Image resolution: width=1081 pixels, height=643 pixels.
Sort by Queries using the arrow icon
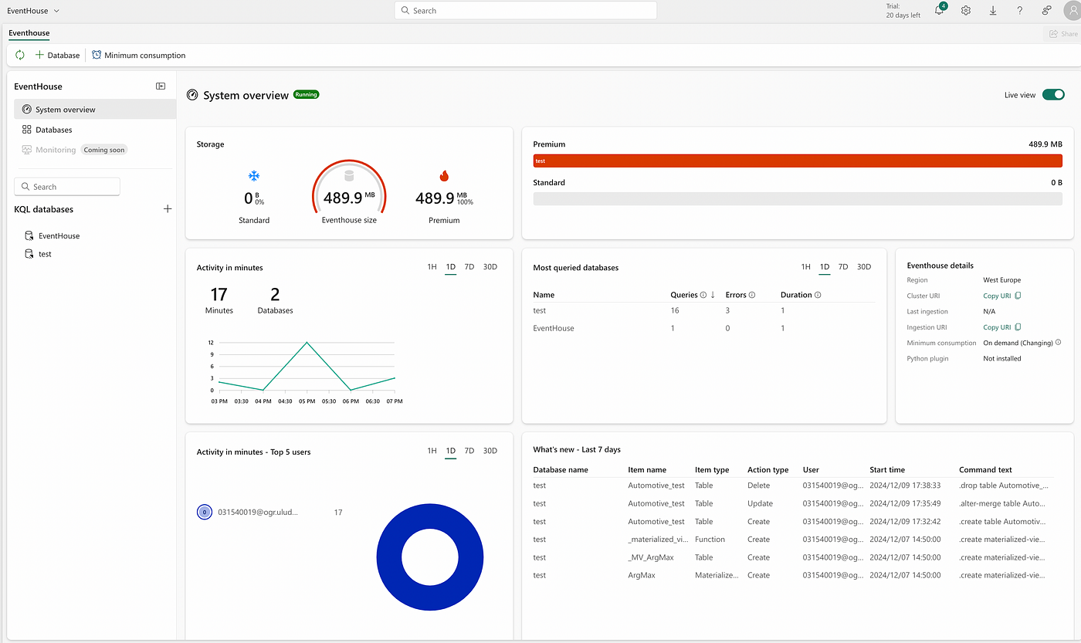[x=713, y=295]
